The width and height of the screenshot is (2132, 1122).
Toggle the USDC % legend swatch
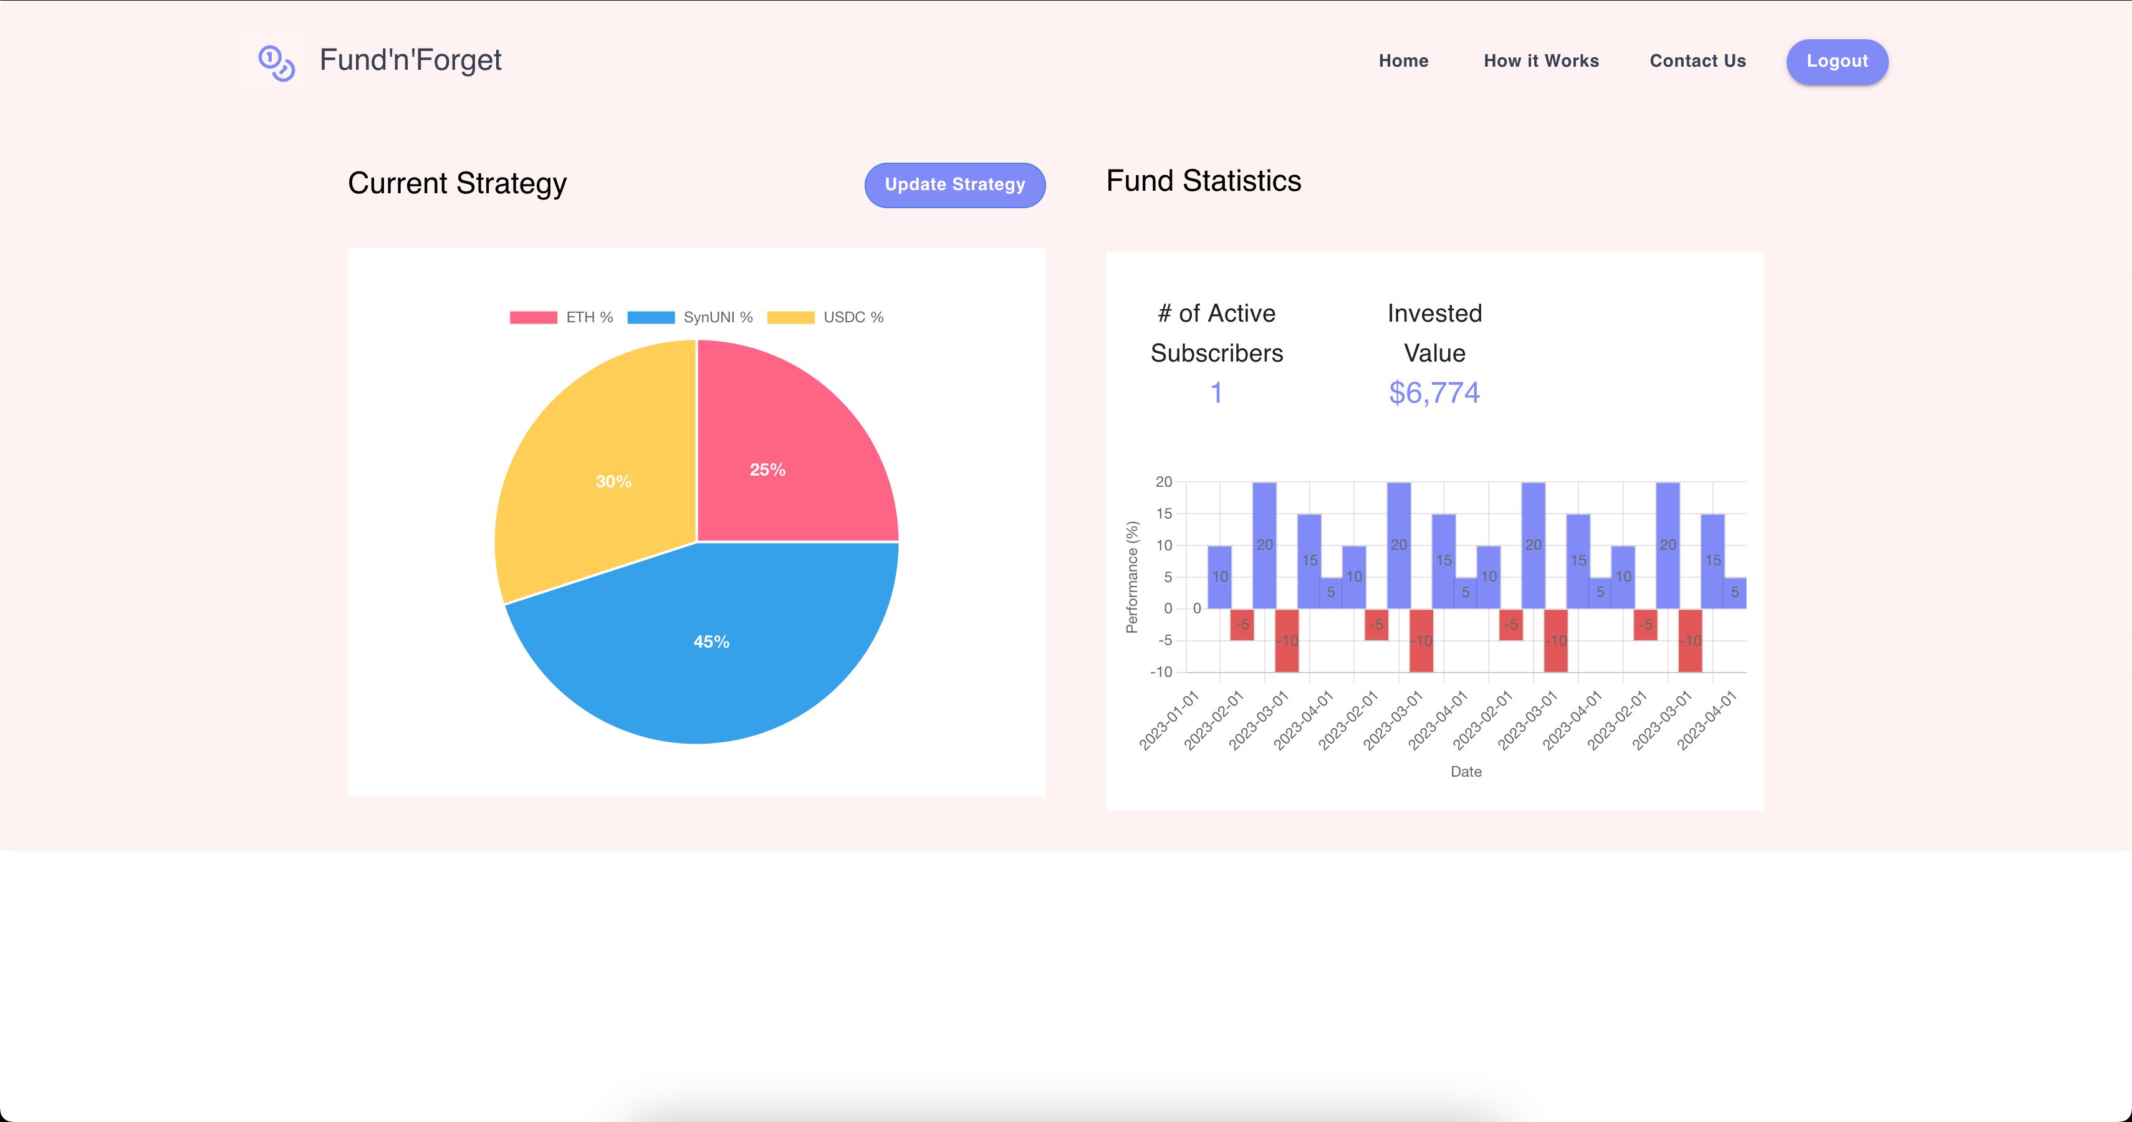790,318
